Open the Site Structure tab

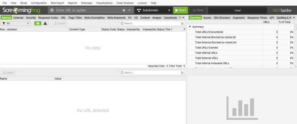pyautogui.click(x=222, y=18)
